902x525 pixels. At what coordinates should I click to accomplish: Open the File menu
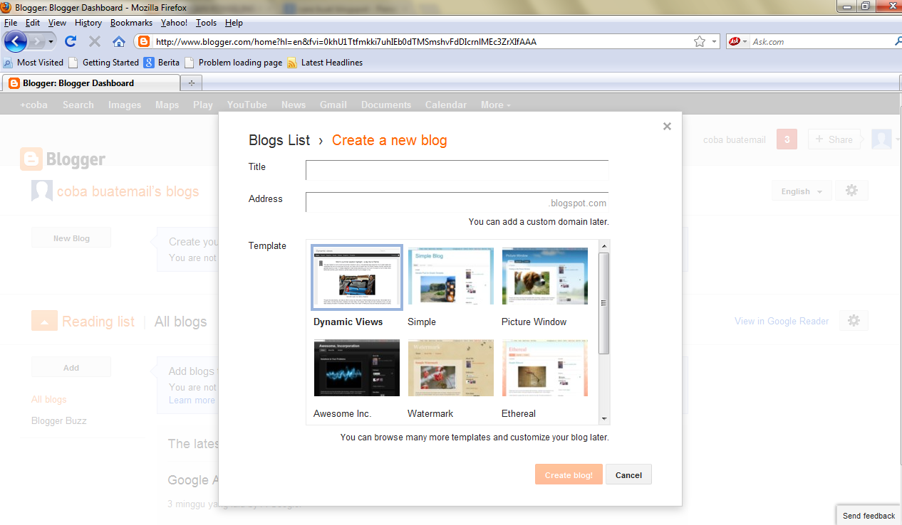(11, 23)
